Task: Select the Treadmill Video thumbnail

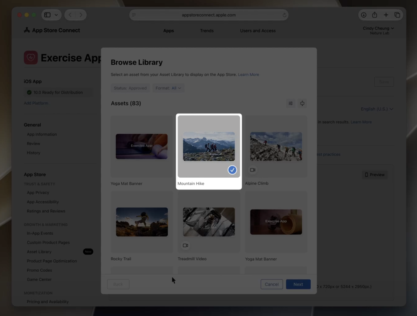Action: pyautogui.click(x=209, y=222)
